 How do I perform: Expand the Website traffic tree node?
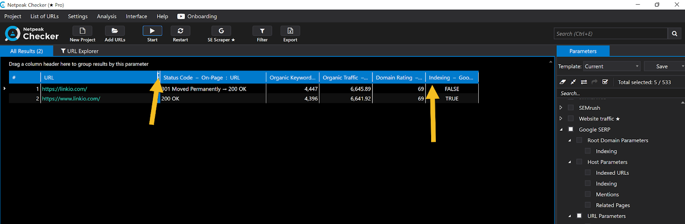(x=561, y=118)
